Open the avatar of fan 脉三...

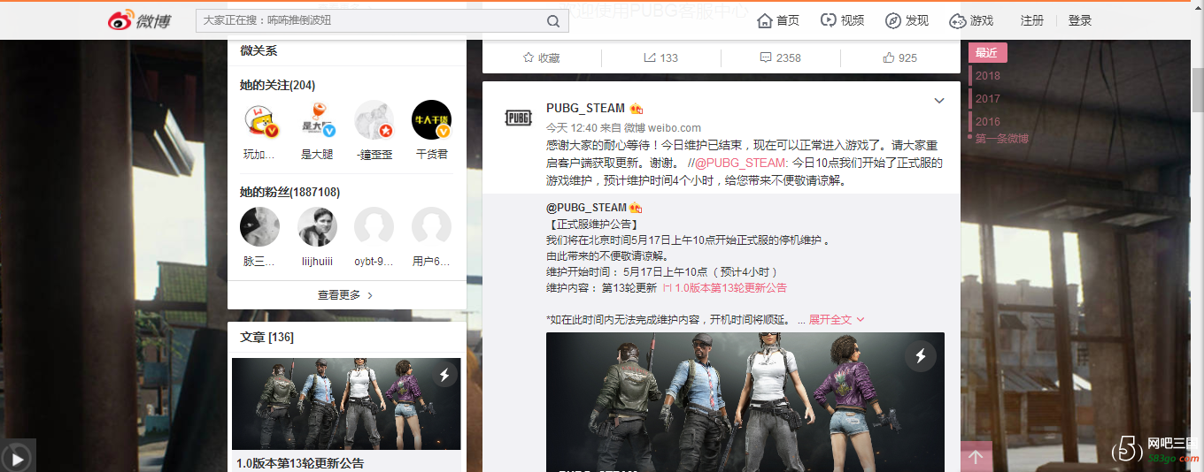(x=259, y=227)
